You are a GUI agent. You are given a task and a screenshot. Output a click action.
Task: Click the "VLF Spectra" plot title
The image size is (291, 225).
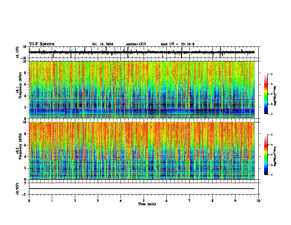tap(42, 44)
